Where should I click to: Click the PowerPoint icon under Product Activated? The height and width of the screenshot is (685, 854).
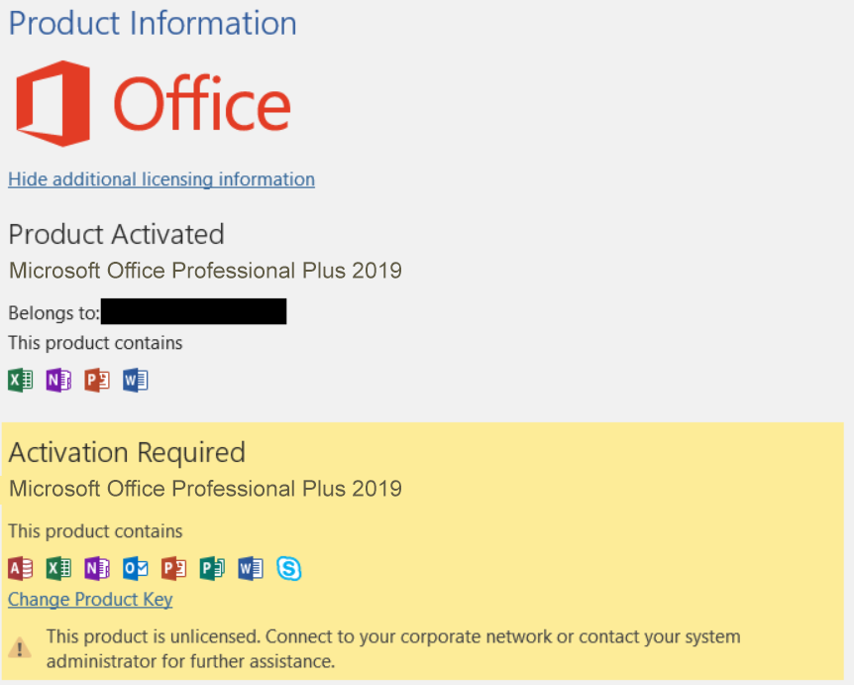[x=96, y=380]
